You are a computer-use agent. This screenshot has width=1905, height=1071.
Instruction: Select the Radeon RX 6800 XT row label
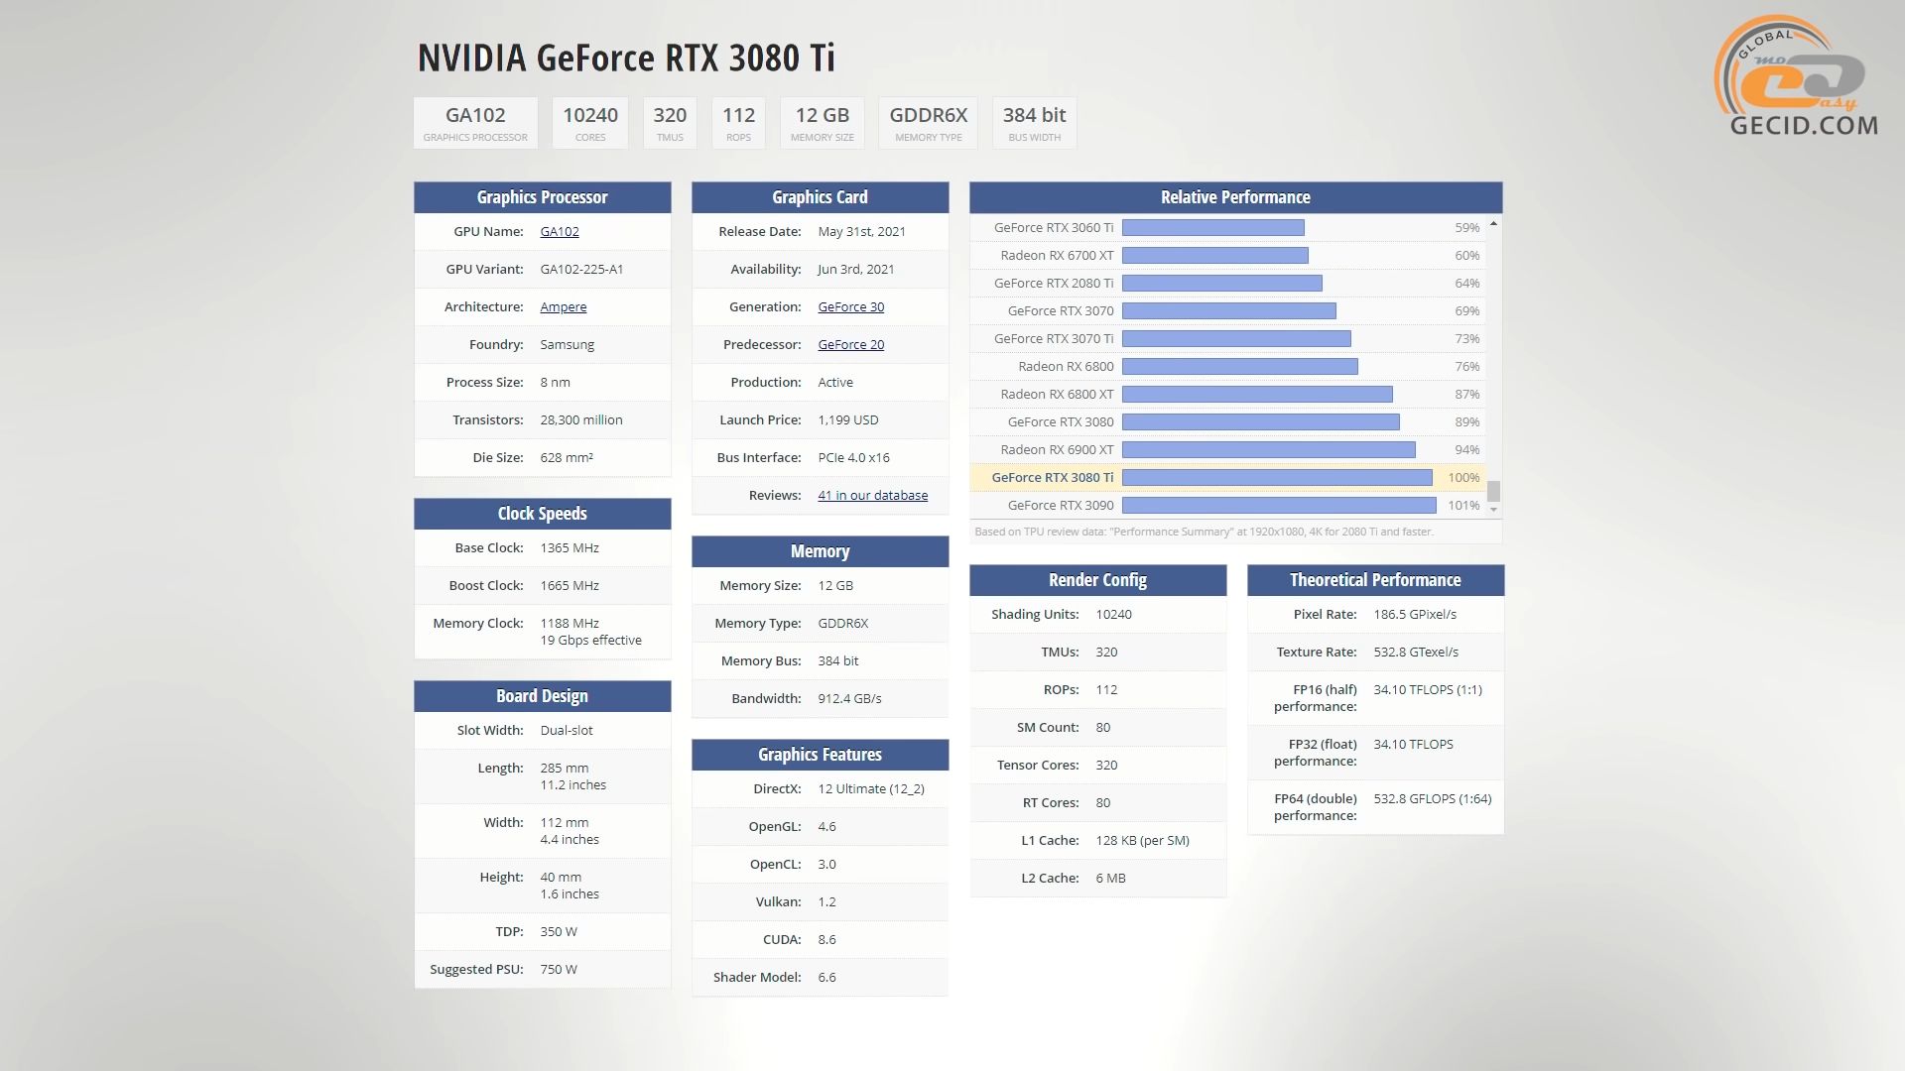[1057, 394]
